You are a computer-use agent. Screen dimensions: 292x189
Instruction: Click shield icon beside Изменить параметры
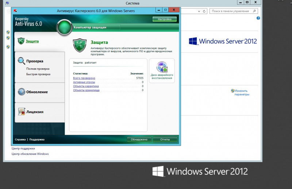point(233,91)
